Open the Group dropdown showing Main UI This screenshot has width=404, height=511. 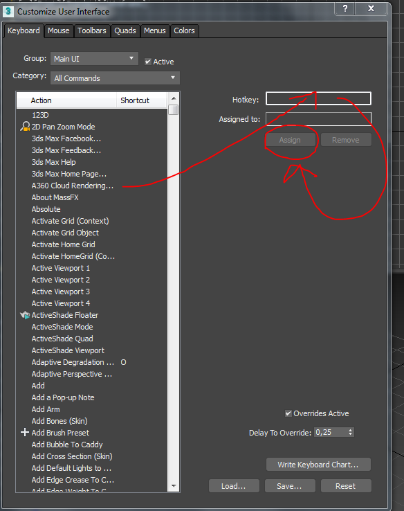pyautogui.click(x=94, y=59)
